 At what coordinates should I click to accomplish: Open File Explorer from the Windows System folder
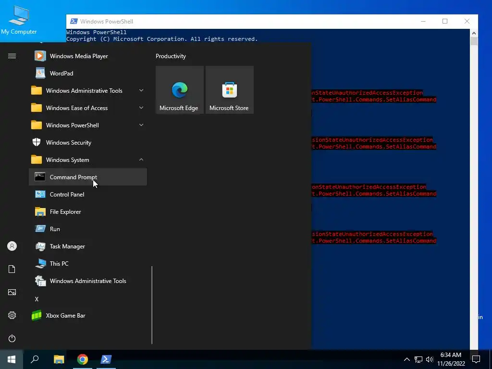88,212
